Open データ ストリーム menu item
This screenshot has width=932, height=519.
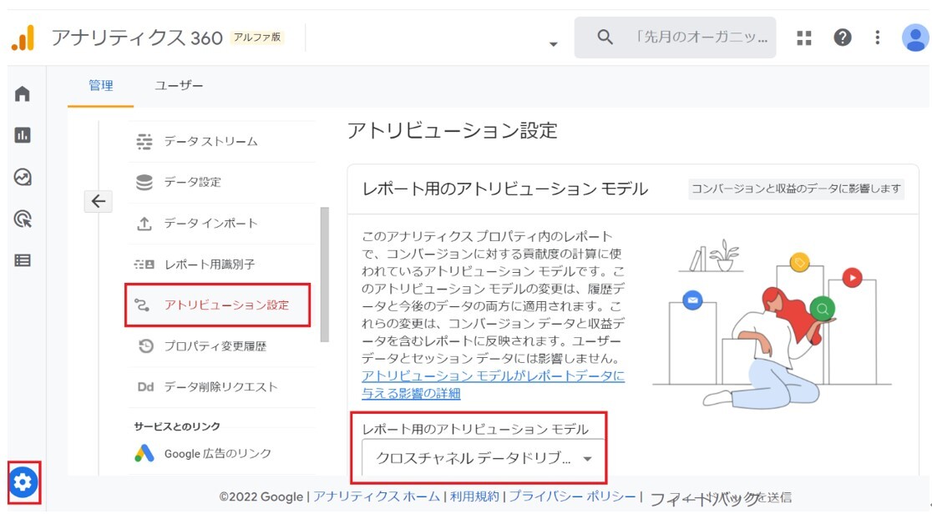[210, 142]
